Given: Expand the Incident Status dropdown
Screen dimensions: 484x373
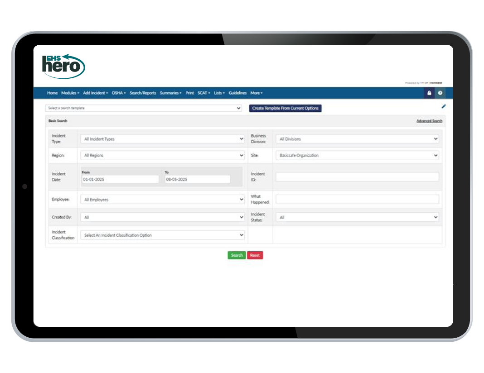Looking at the screenshot, I should [x=358, y=217].
